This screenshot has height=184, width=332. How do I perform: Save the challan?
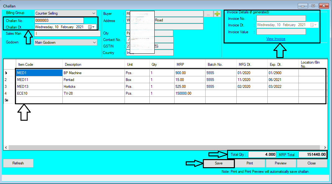[x=218, y=163]
